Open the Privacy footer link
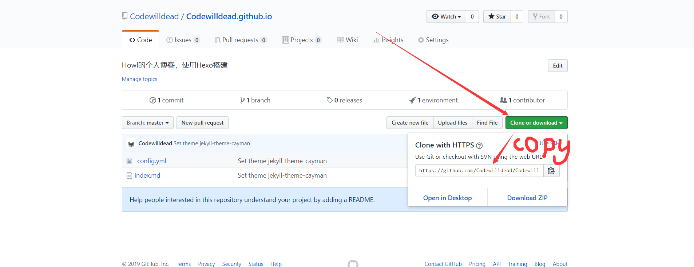Image resolution: width=694 pixels, height=267 pixels. [206, 264]
